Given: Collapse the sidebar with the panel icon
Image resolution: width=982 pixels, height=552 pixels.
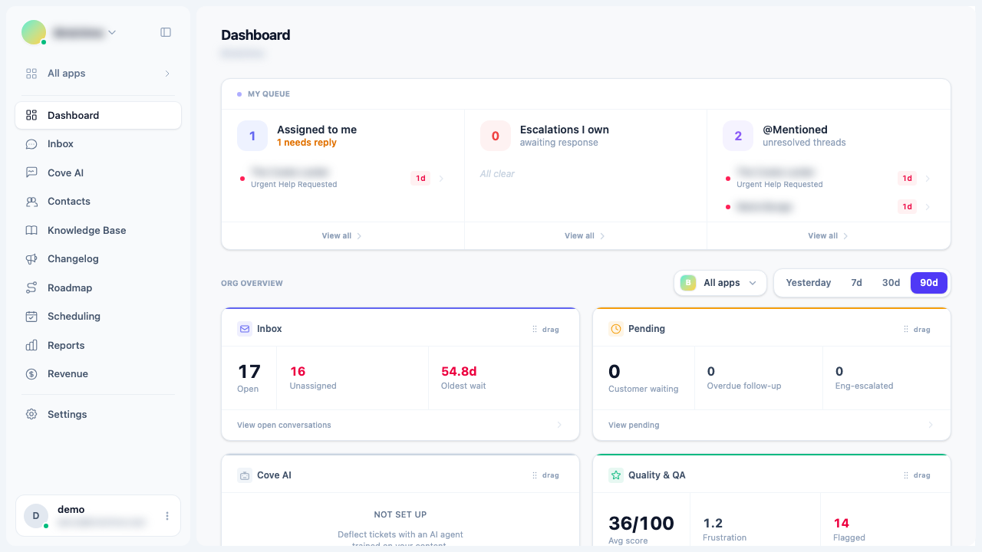Looking at the screenshot, I should point(166,32).
